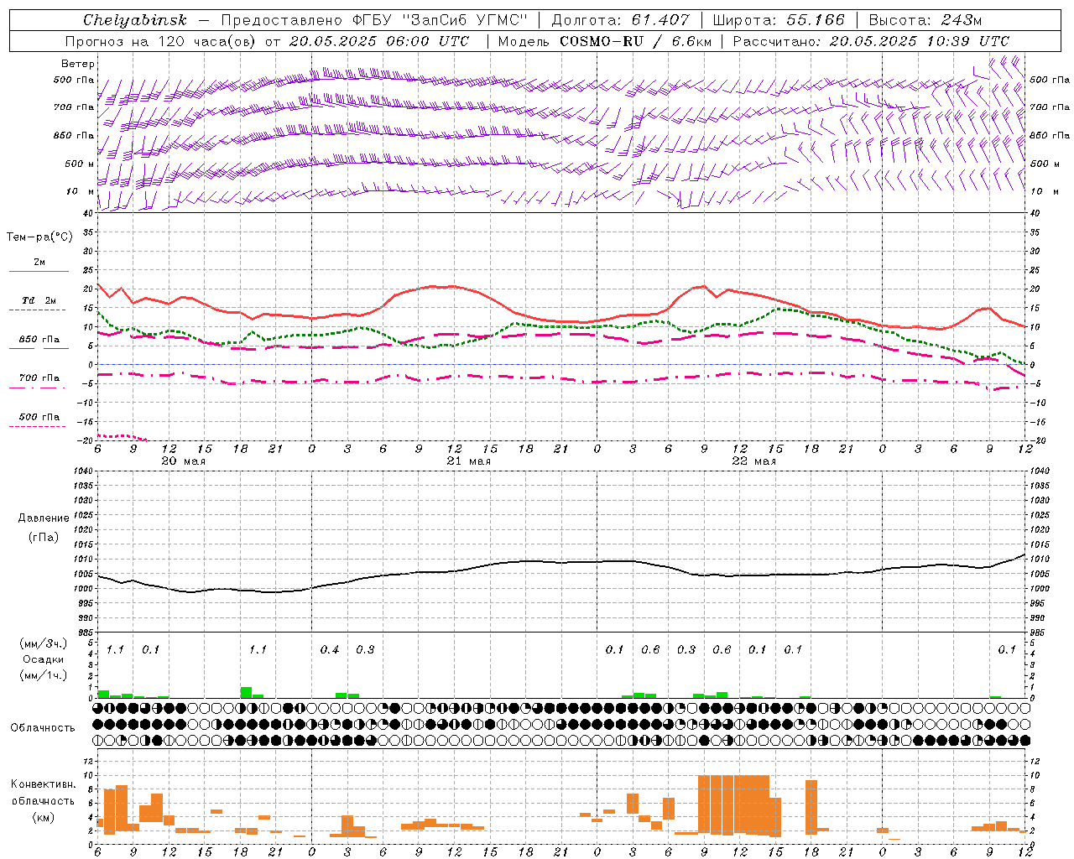This screenshot has width=1074, height=859.
Task: Click the '22 мая' date label
Action: pyautogui.click(x=753, y=461)
